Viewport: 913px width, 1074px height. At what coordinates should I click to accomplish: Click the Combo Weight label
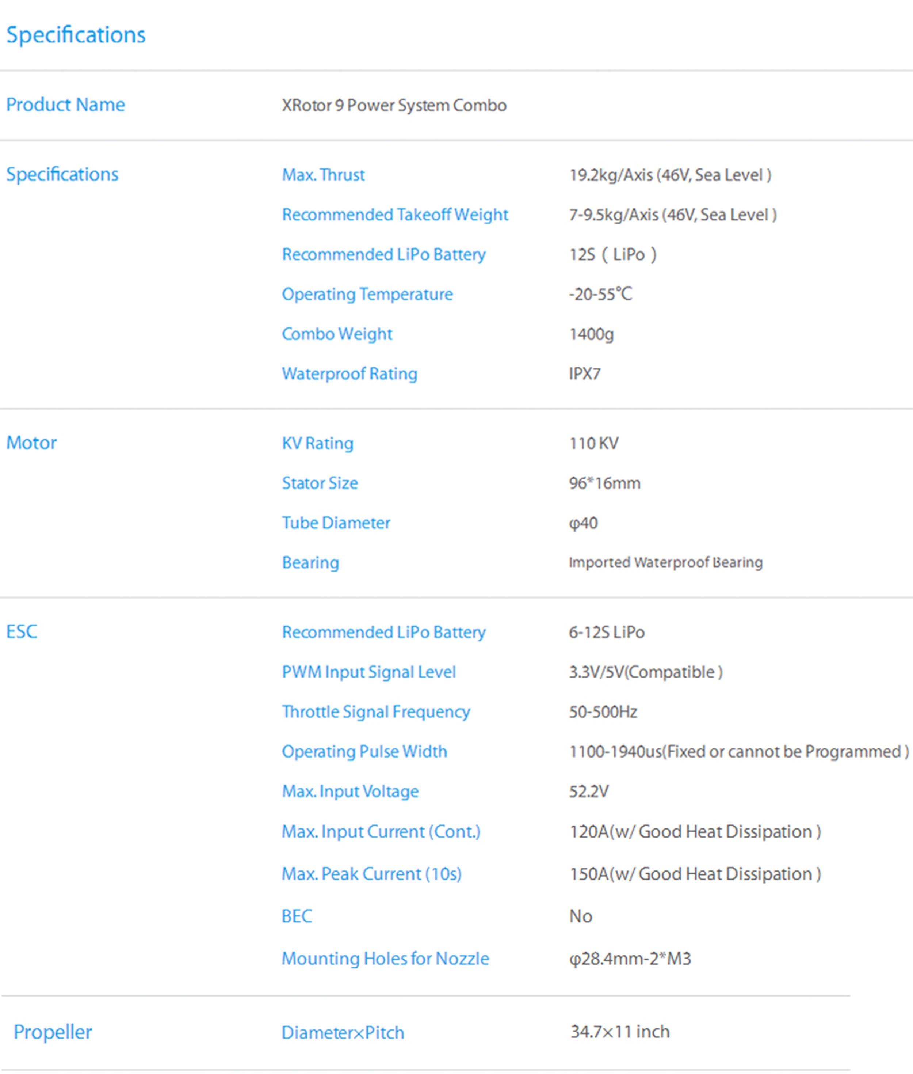[x=337, y=334]
